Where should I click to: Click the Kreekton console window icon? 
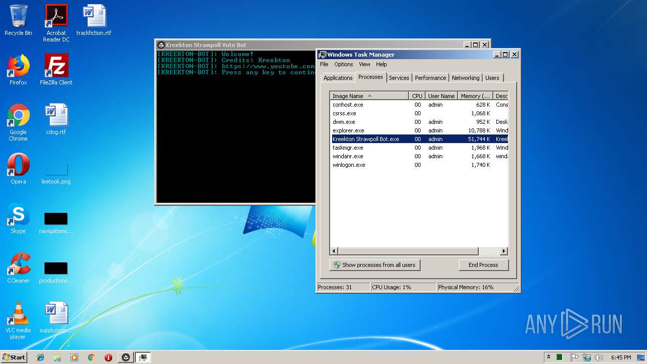click(161, 45)
